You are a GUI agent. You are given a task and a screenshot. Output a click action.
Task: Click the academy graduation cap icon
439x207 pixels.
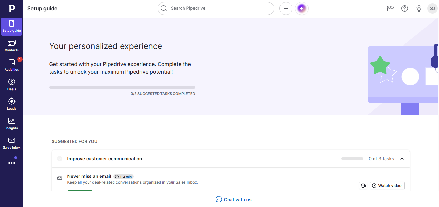pyautogui.click(x=363, y=186)
